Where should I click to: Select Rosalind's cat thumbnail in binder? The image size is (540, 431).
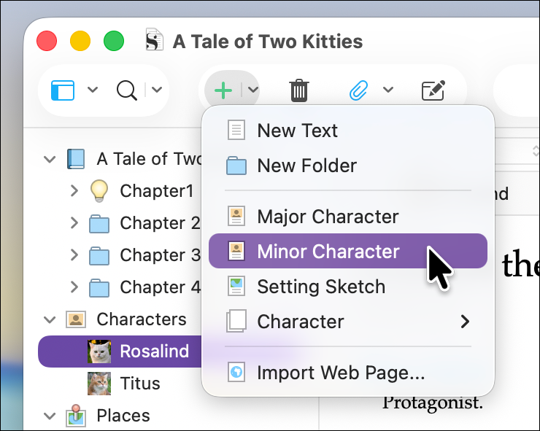coord(99,352)
